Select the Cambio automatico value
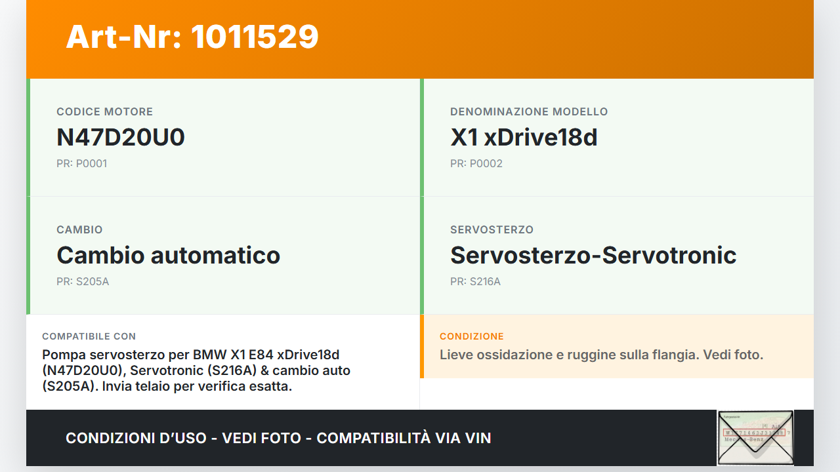The height and width of the screenshot is (472, 840). [169, 255]
